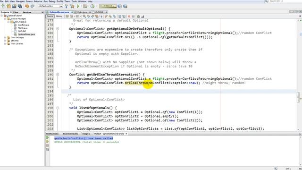Collapse the OptionalTutorial project node
The width and height of the screenshot is (302, 170).
(2, 16)
